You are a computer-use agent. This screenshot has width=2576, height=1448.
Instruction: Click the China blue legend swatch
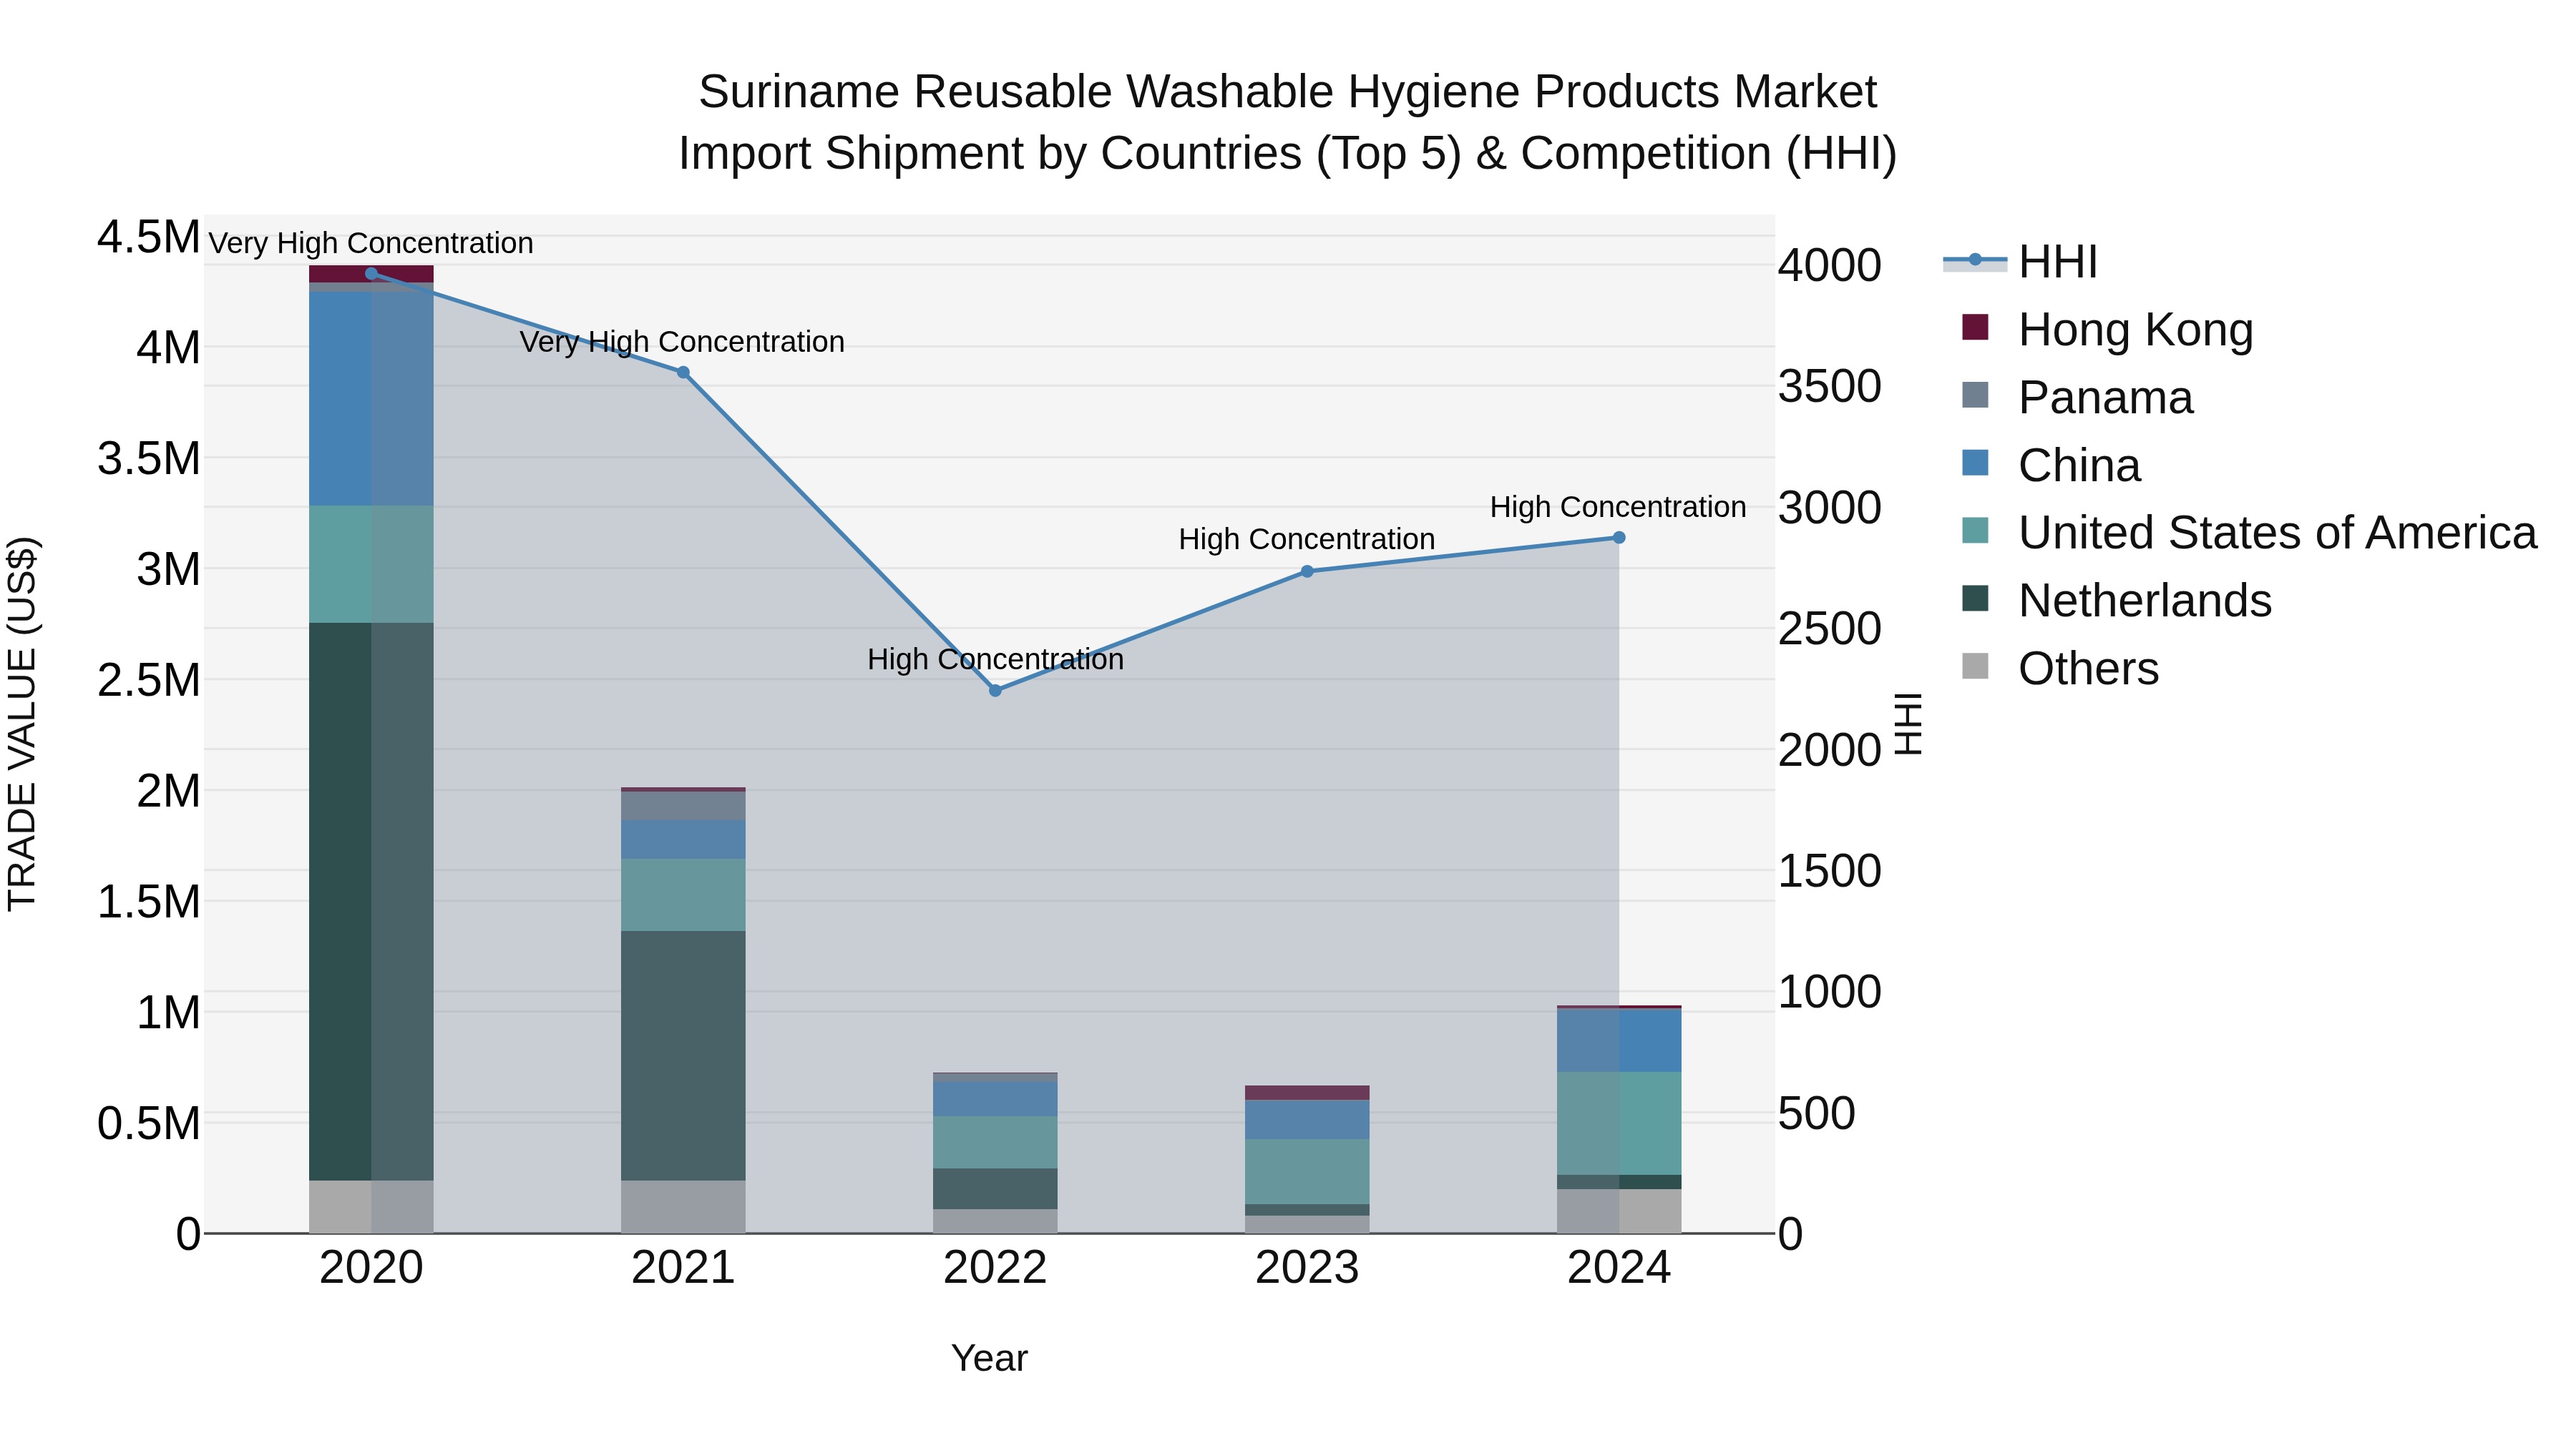[1975, 463]
